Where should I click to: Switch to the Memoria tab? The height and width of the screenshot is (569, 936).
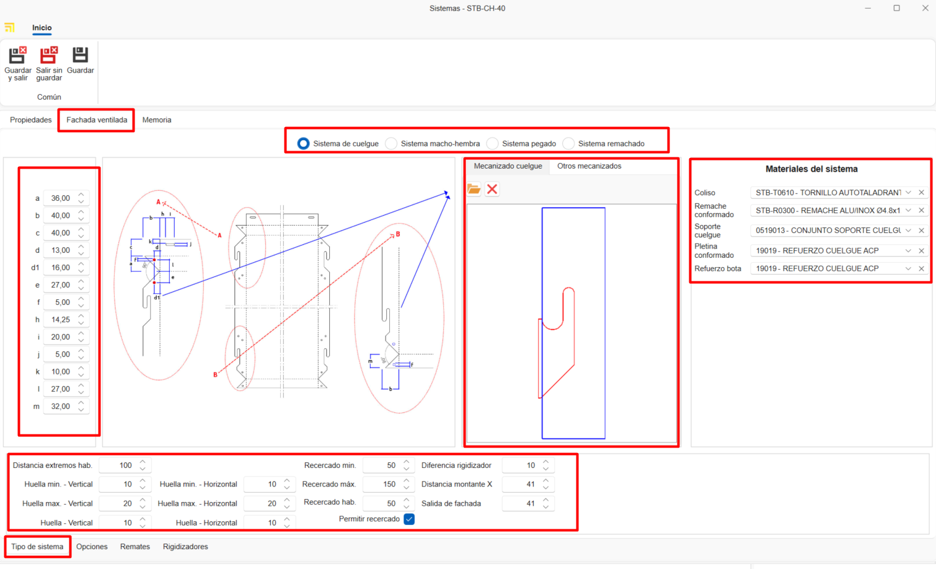point(157,120)
